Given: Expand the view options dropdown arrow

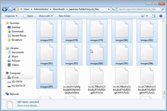Looking at the screenshot, I should [147, 16].
